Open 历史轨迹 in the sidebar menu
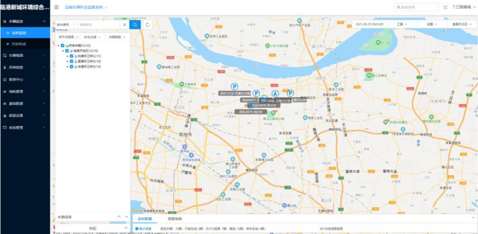478x234 pixels. (19, 44)
